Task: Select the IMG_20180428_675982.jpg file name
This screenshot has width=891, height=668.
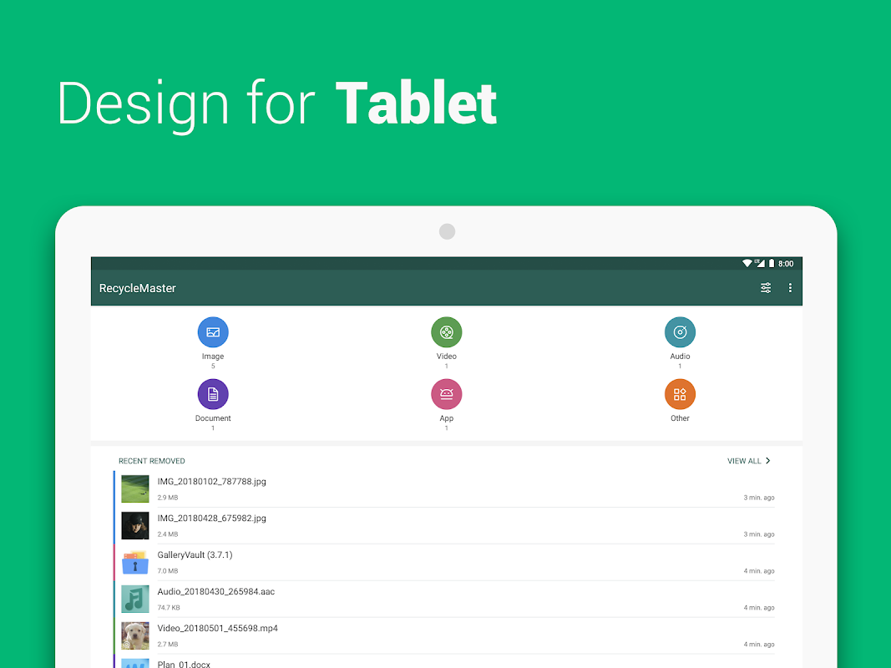Action: coord(211,518)
